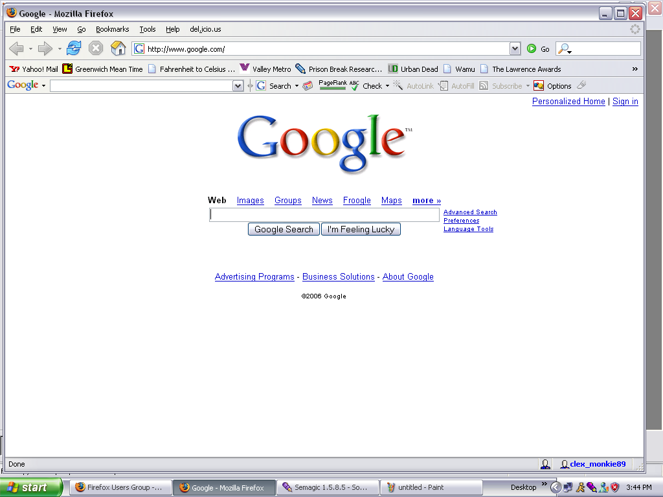Image resolution: width=663 pixels, height=497 pixels.
Task: Click the AutoLink toolbar button
Action: 414,86
